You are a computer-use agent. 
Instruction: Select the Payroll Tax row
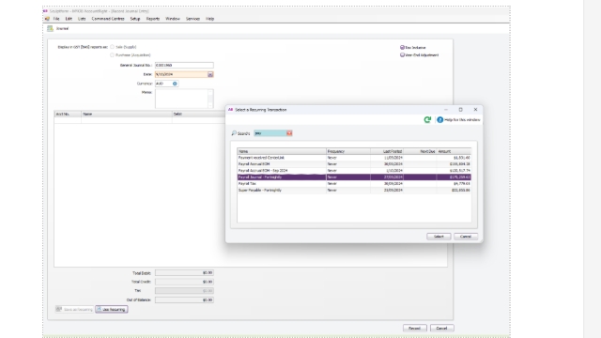354,184
